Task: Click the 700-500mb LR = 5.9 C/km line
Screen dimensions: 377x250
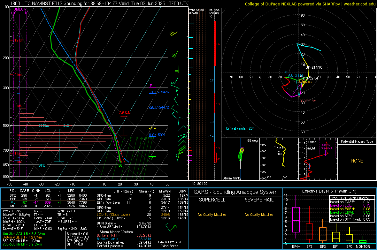Action: (x=22, y=244)
